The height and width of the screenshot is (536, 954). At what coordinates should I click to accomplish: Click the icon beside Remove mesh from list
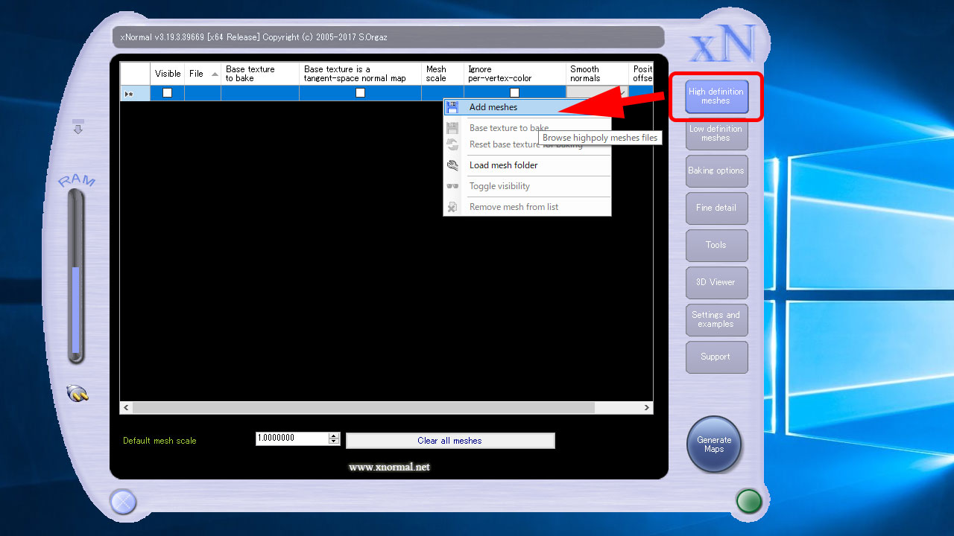pyautogui.click(x=452, y=207)
